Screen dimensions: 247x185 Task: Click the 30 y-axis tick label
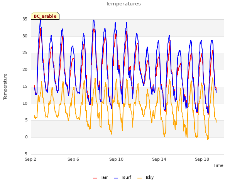pos(25,36)
